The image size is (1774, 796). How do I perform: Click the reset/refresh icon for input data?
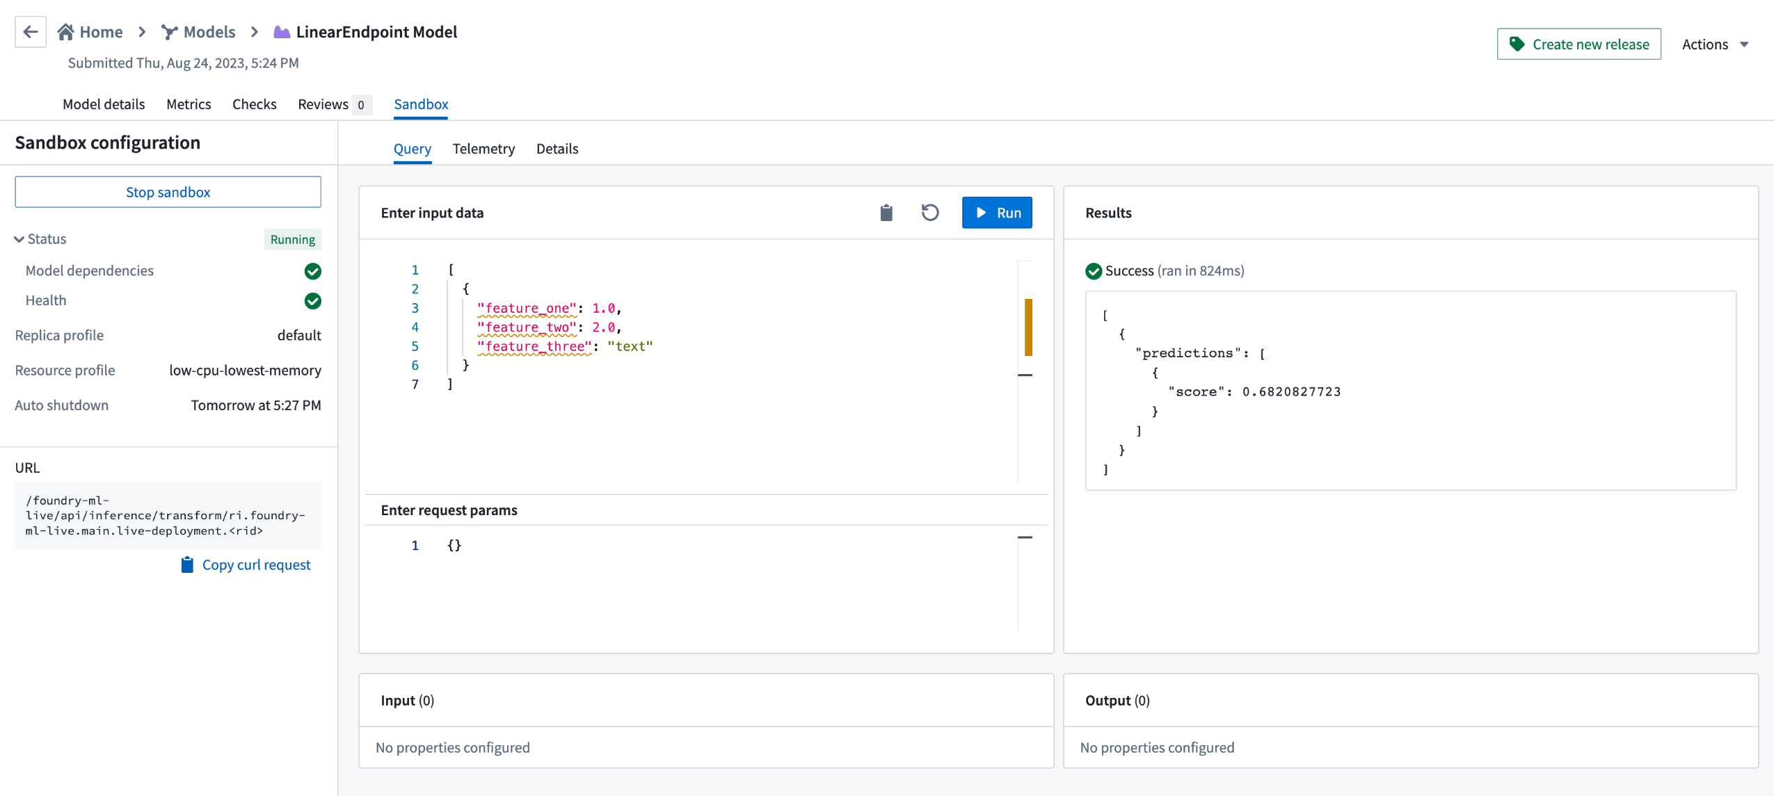(929, 213)
